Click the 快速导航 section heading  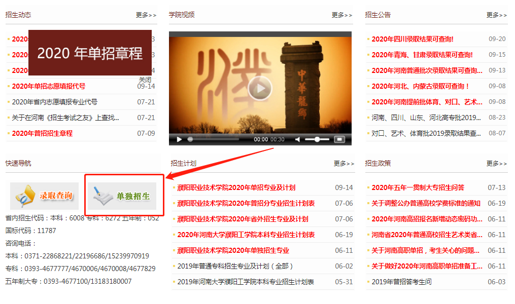tap(18, 163)
